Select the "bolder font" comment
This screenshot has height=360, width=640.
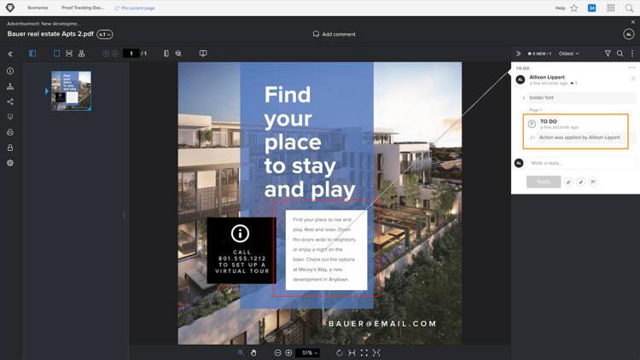[581, 97]
